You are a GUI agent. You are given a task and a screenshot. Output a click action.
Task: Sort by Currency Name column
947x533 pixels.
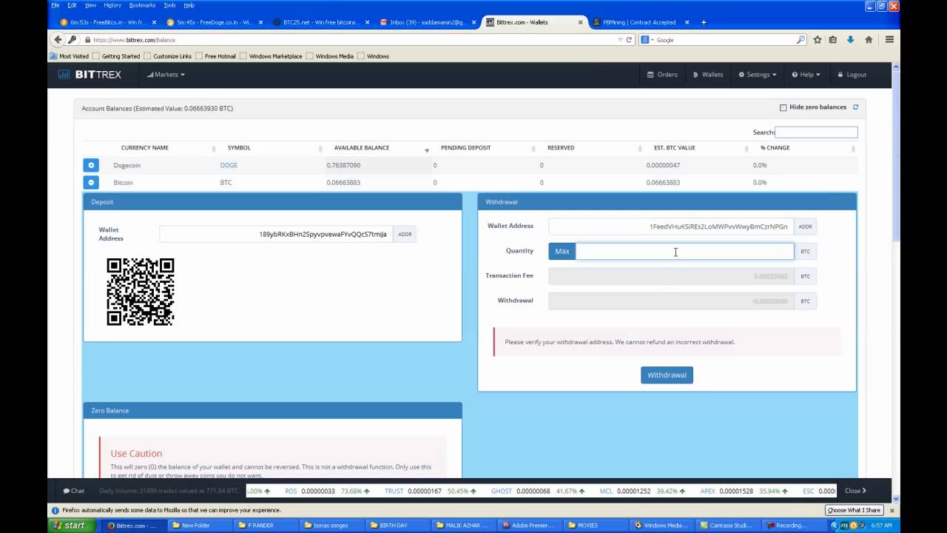[x=145, y=148]
